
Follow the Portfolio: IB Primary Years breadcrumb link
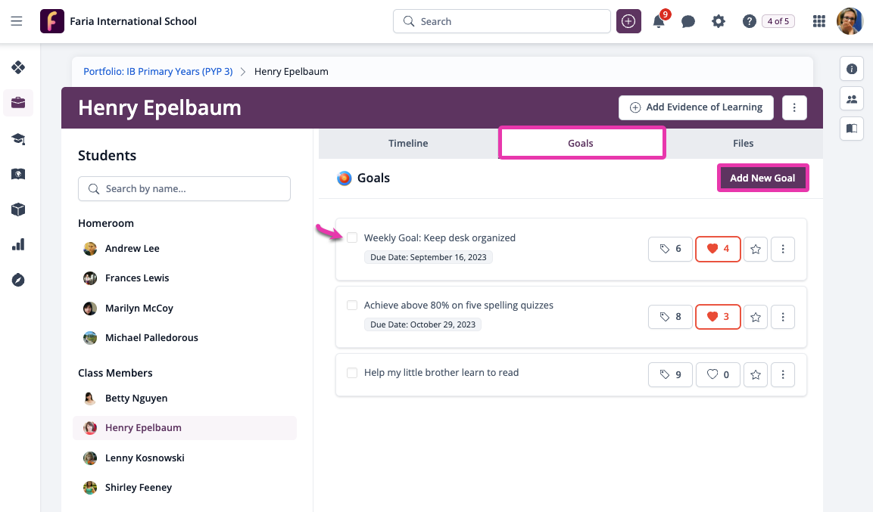coord(158,72)
